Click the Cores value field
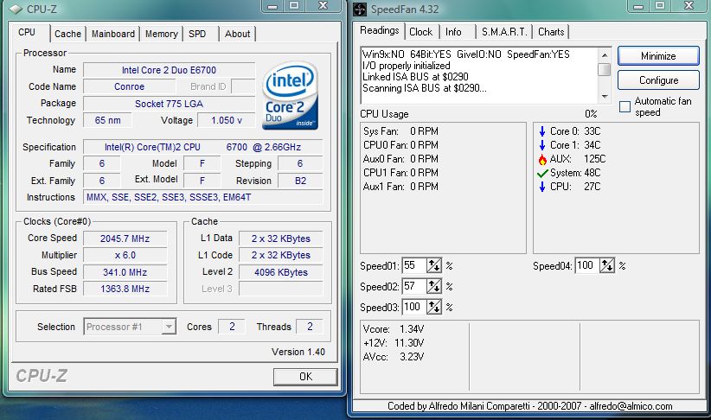This screenshot has width=711, height=420. coord(232,327)
